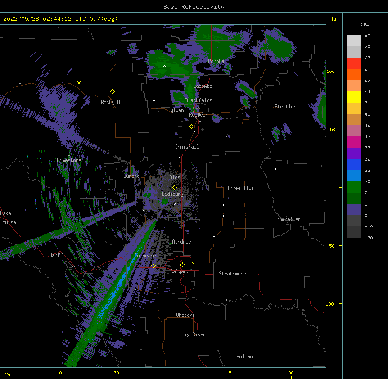The image size is (388, 379).
Task: Click the Calgary city label
Action: (x=180, y=271)
